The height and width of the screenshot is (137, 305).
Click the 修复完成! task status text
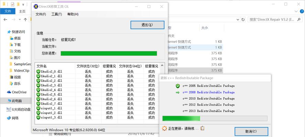click(x=68, y=40)
